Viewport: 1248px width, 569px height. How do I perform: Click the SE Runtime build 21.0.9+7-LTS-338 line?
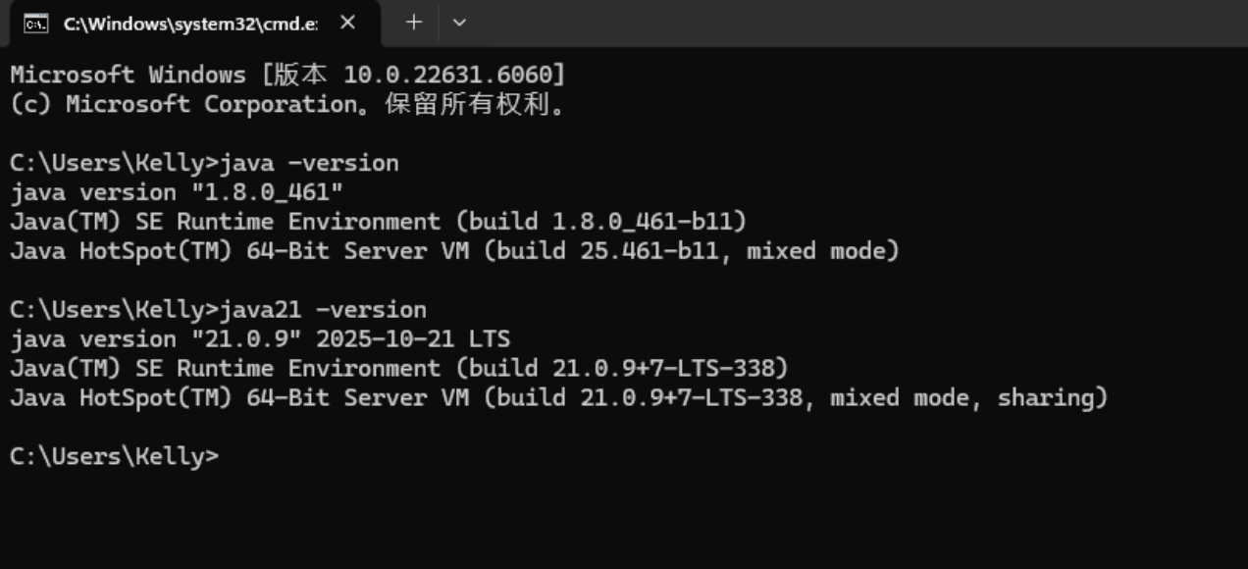(399, 369)
